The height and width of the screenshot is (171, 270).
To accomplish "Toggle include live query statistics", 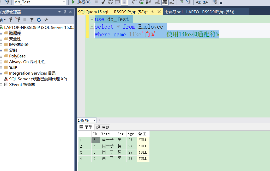I will pos(141,2).
